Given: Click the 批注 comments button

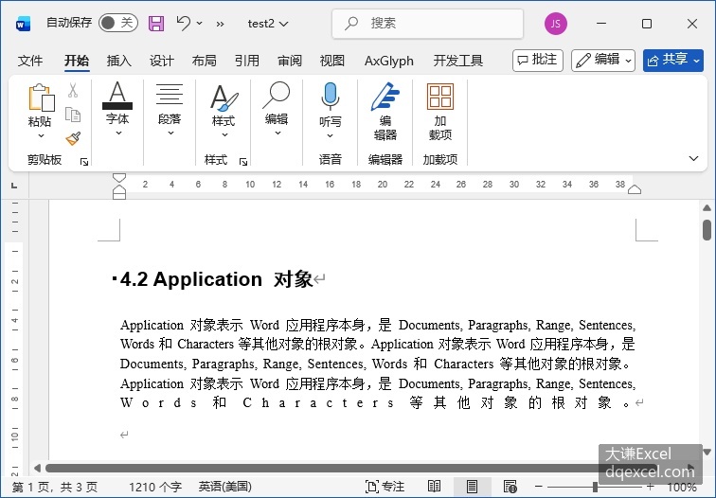Looking at the screenshot, I should tap(538, 61).
